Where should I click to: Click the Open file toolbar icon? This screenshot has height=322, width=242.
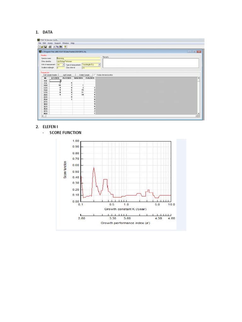[42, 47]
